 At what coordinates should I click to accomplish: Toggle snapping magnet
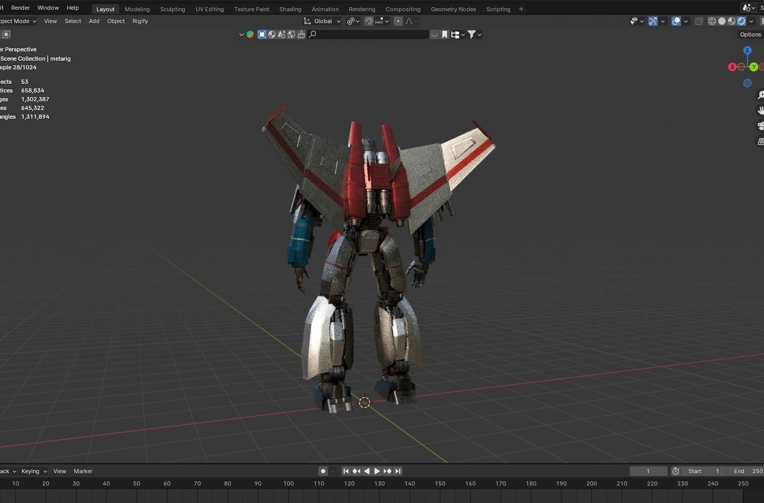pyautogui.click(x=369, y=21)
